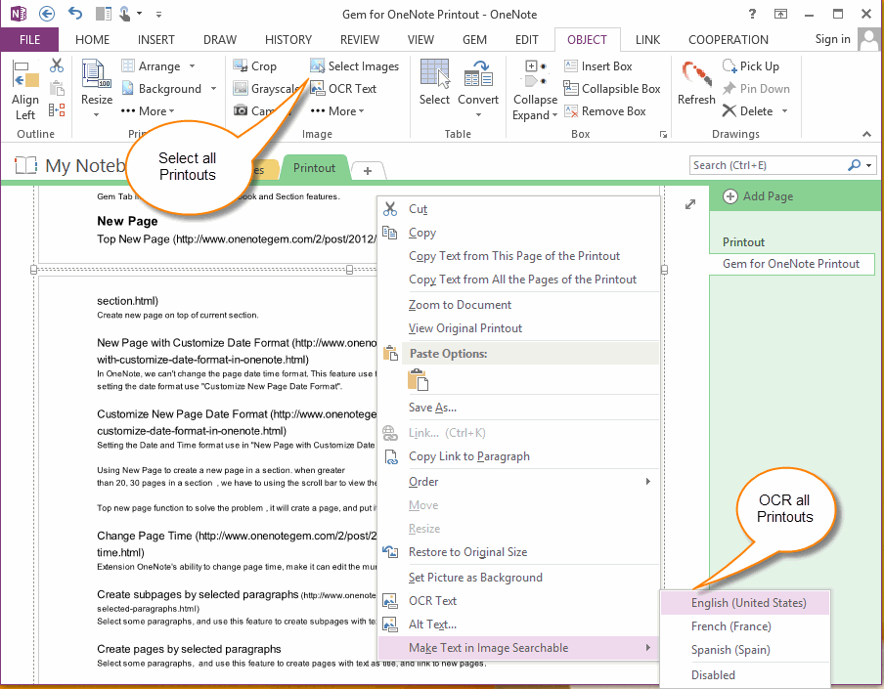Select English (United States) OCR language
The image size is (884, 689).
tap(745, 603)
